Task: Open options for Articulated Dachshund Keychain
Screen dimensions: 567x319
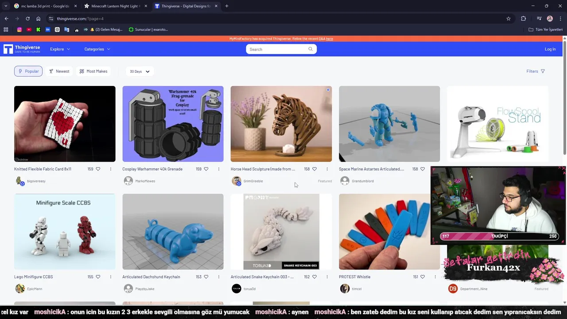Action: [x=219, y=277]
